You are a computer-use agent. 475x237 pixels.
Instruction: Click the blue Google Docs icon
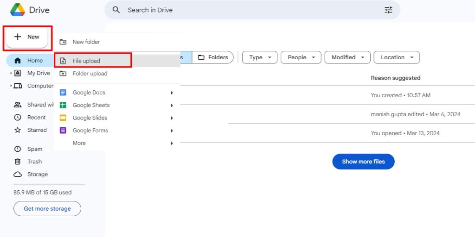(63, 93)
